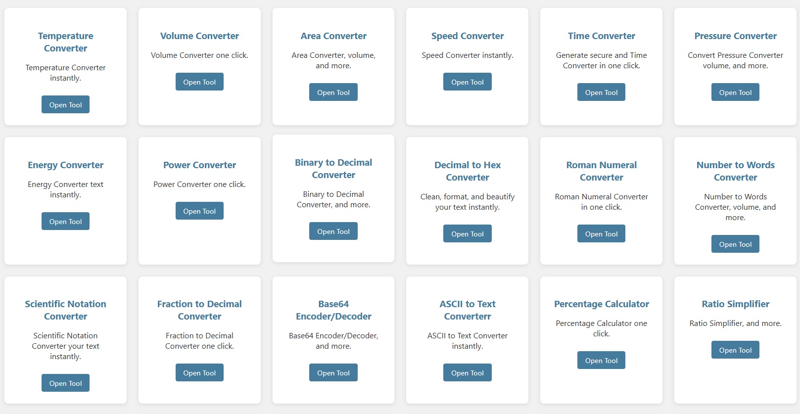
Task: Open the Power Converter tool
Action: click(x=199, y=211)
